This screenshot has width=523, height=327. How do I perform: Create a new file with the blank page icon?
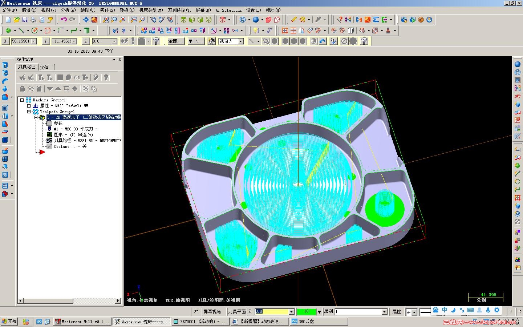coord(8,20)
